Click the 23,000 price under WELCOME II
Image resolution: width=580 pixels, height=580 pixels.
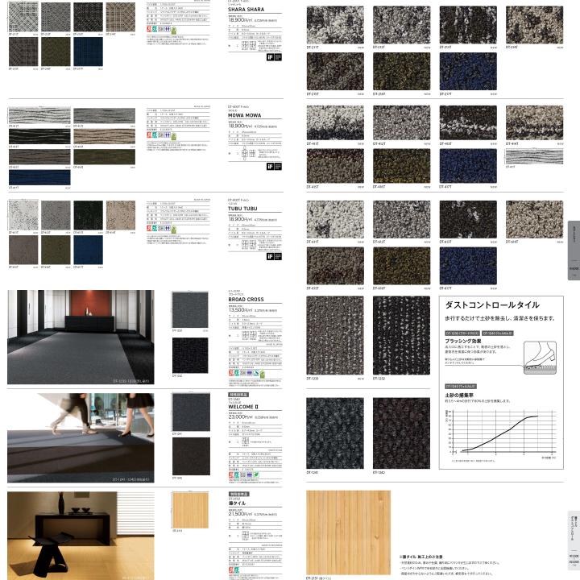(x=241, y=417)
